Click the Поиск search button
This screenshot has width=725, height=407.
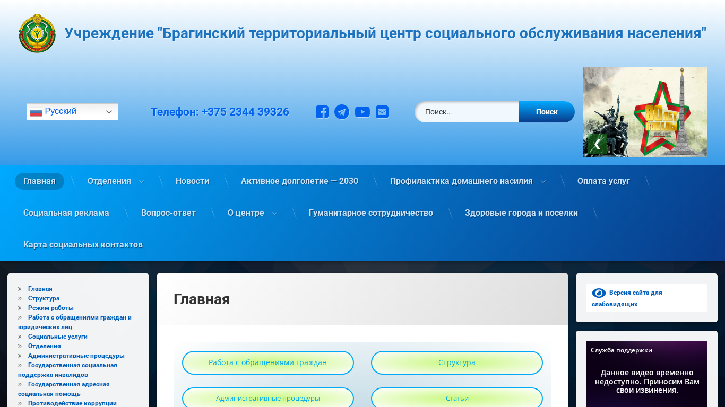(x=547, y=112)
